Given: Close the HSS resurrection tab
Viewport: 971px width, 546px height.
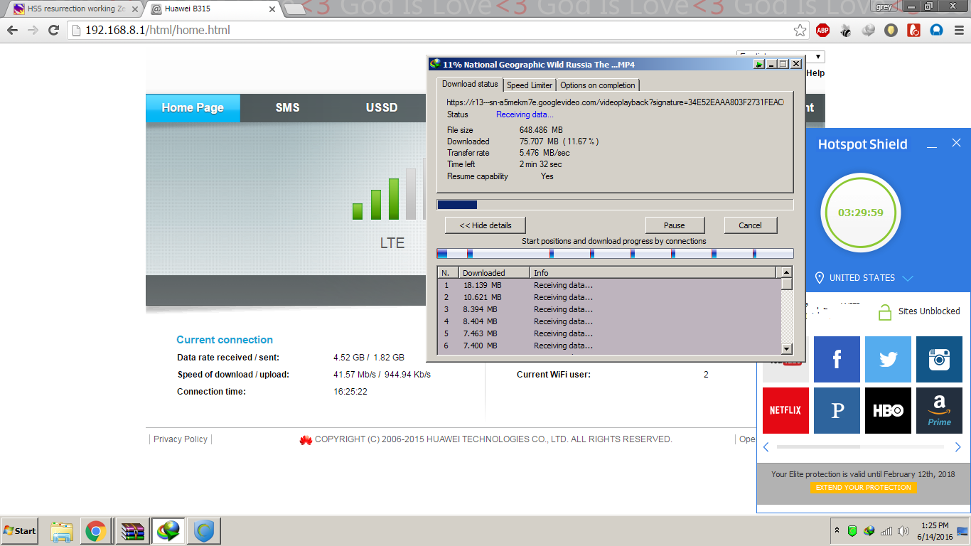Looking at the screenshot, I should 135,9.
